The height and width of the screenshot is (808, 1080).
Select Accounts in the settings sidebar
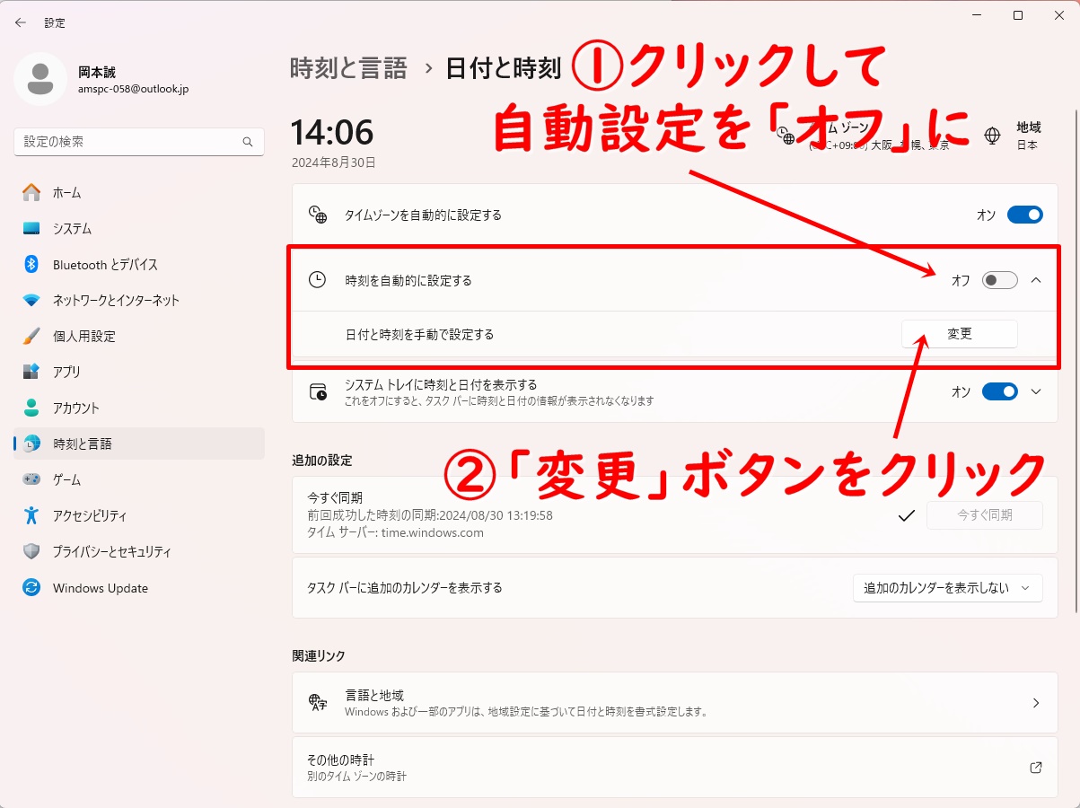[76, 408]
